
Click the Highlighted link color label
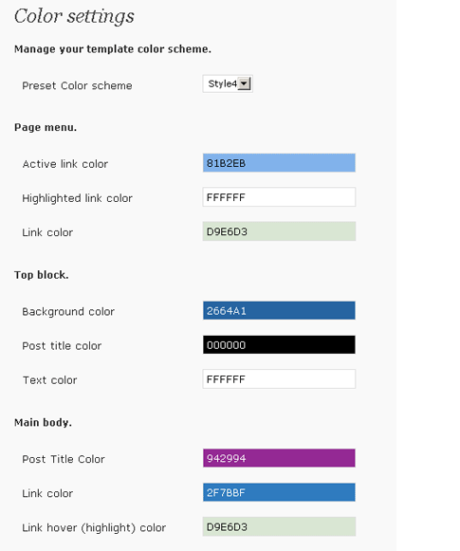click(77, 198)
